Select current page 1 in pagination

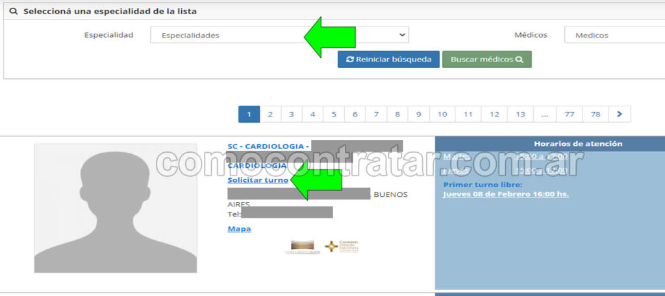[x=249, y=115]
